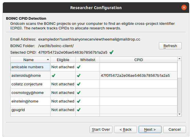Click the green checkmark beside Selected CPID

click(x=112, y=52)
